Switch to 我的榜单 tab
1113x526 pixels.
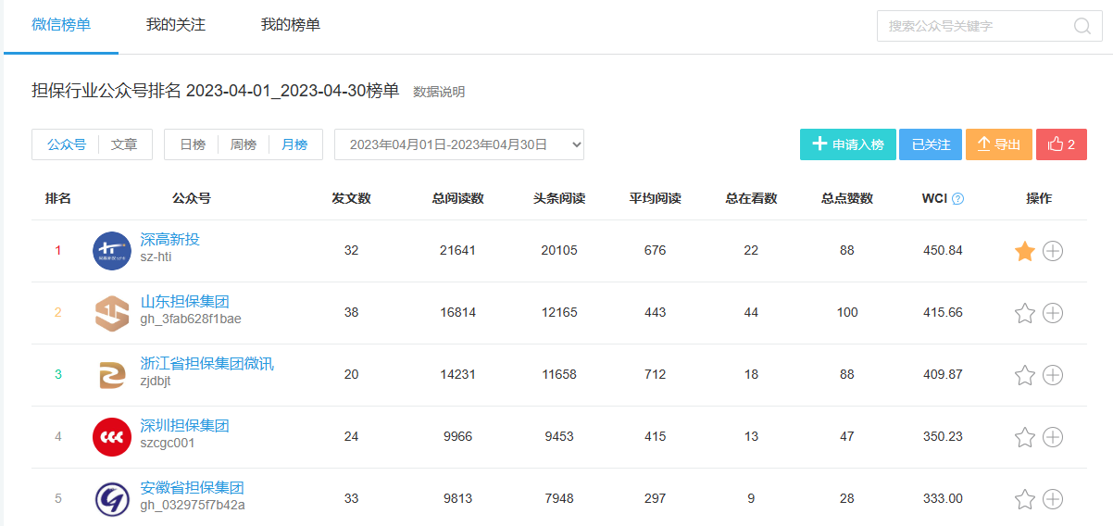pyautogui.click(x=291, y=25)
